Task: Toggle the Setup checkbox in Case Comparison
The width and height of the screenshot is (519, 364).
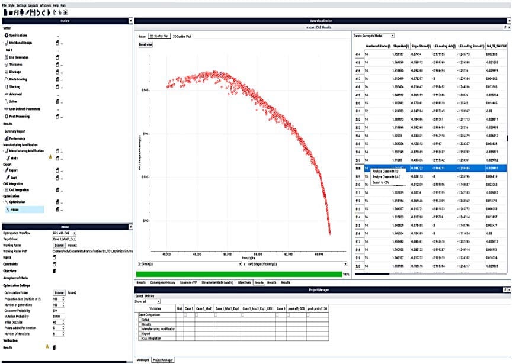Action: point(140,320)
